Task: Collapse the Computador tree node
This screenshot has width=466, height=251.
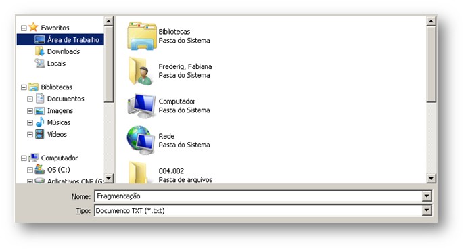Action: pyautogui.click(x=24, y=158)
